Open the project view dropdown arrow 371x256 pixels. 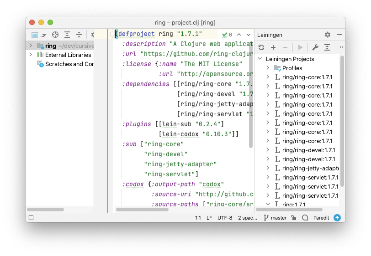(43, 36)
